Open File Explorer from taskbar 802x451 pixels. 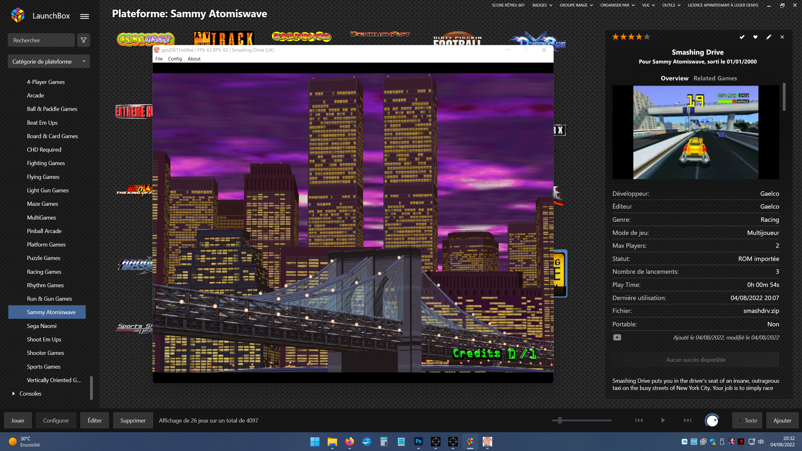point(332,442)
